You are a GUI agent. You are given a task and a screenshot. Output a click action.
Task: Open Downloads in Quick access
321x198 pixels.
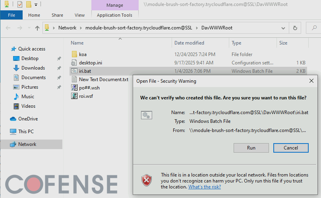[x=33, y=68]
